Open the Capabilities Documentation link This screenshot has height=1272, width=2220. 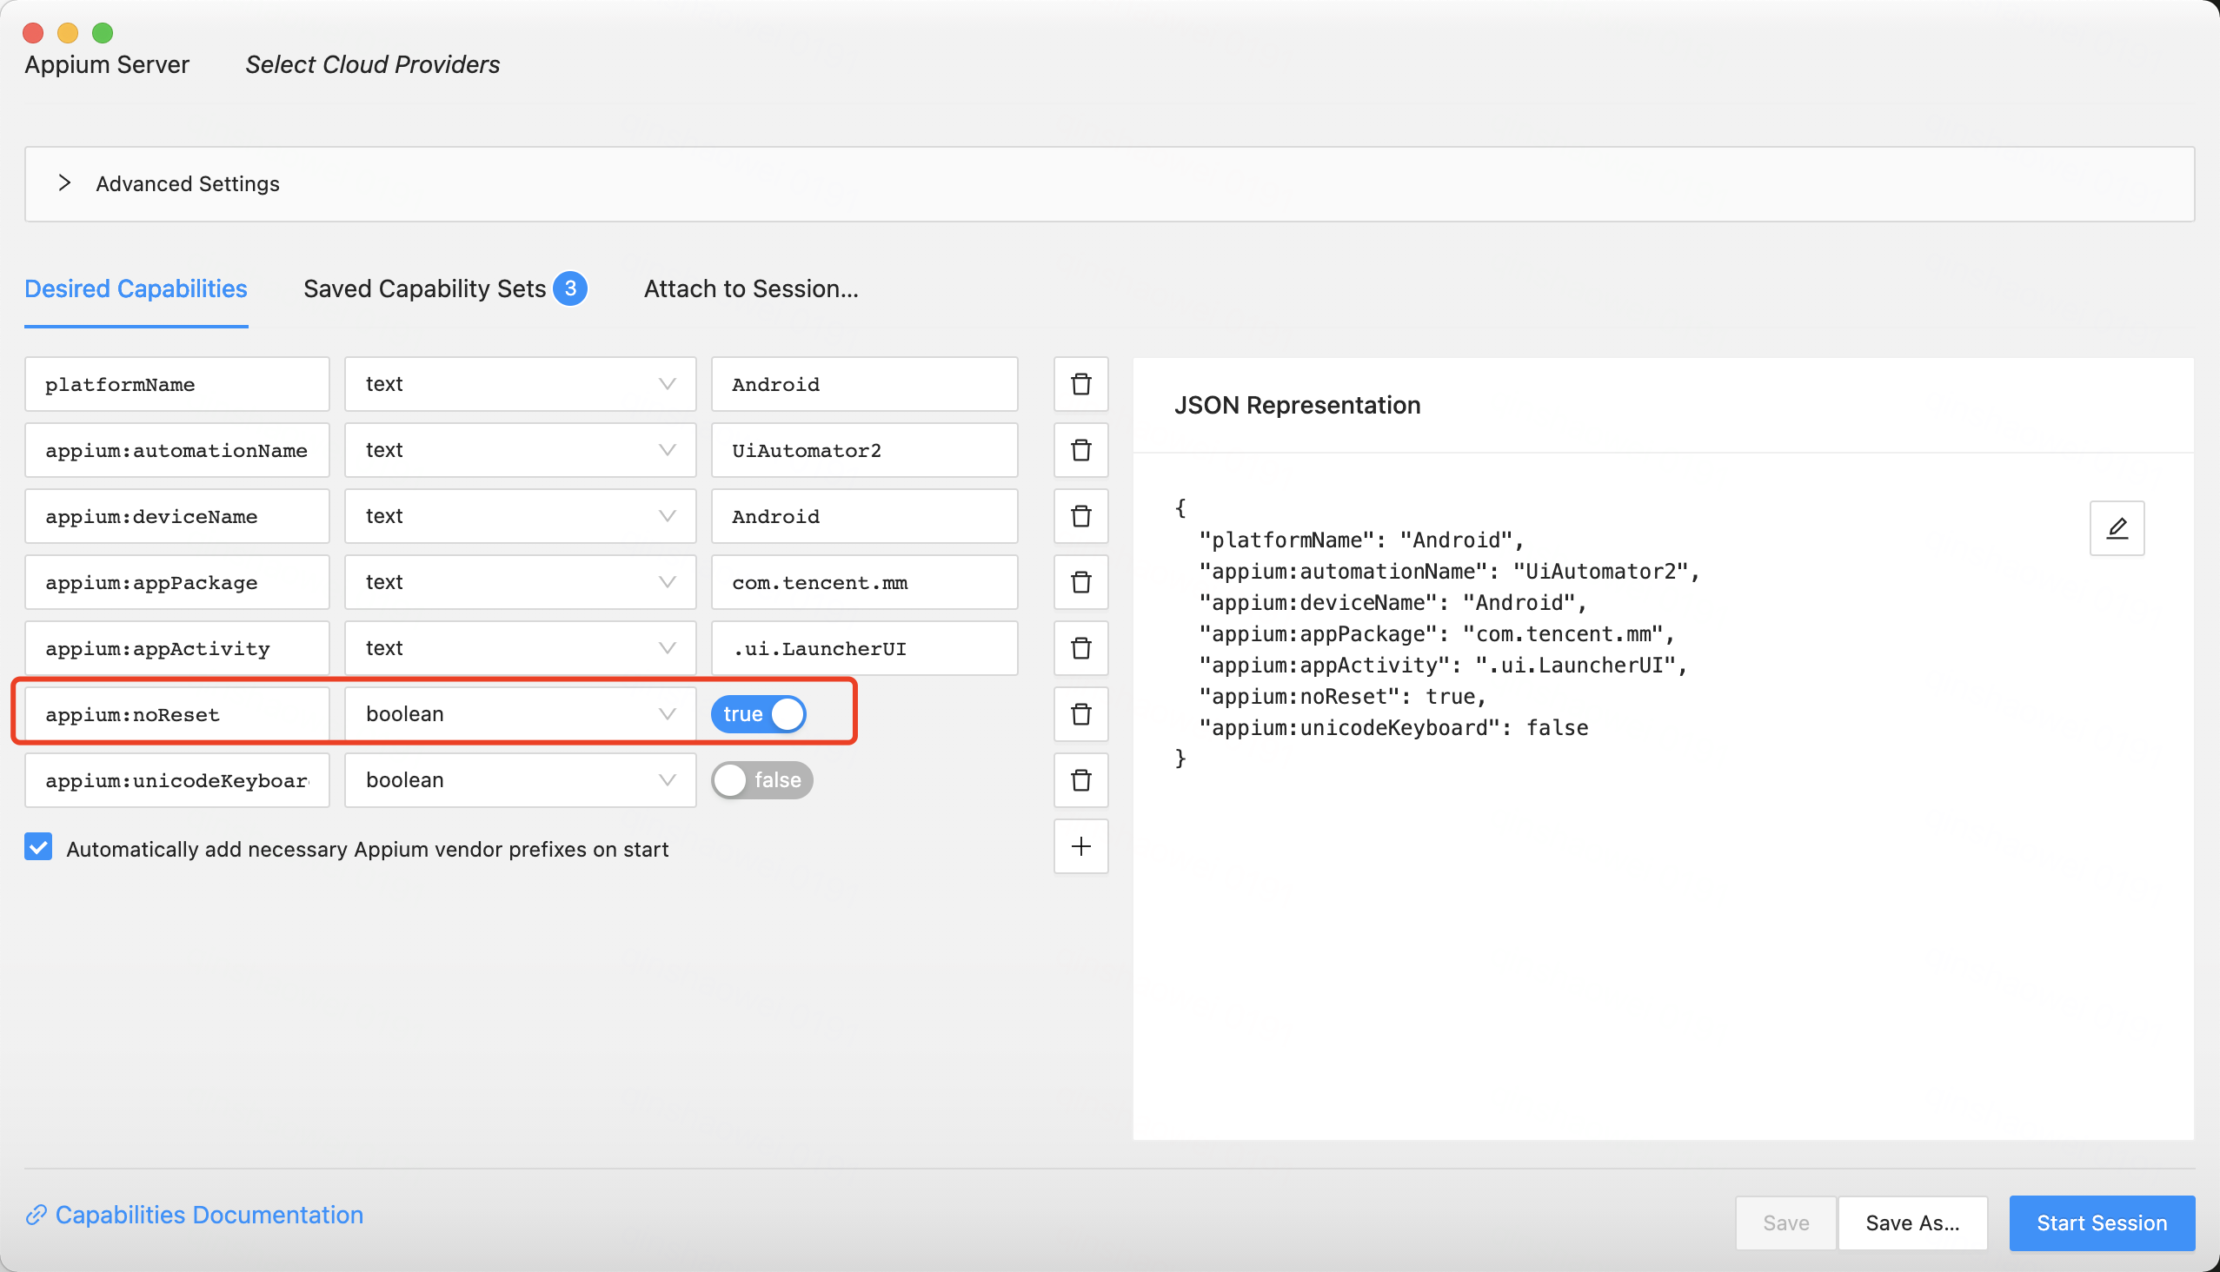point(208,1216)
